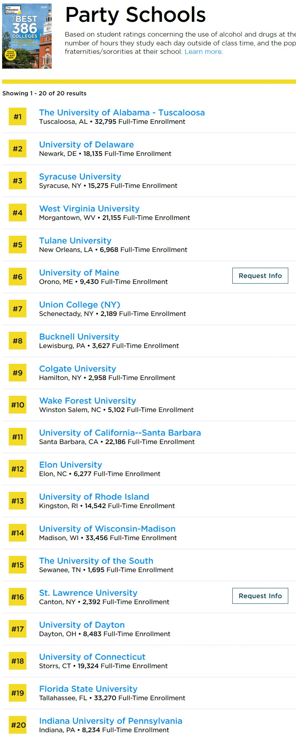Click the #5 rank badge for Tulane
The height and width of the screenshot is (741, 296).
coord(18,245)
